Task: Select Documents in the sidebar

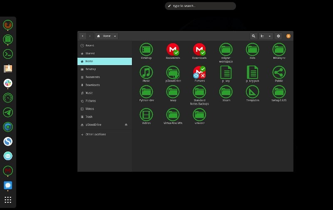Action: tap(105, 77)
